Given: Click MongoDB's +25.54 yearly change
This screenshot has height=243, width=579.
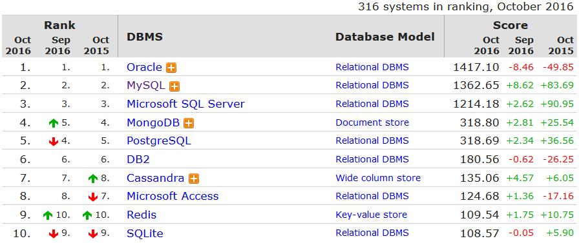Looking at the screenshot, I should pos(557,123).
